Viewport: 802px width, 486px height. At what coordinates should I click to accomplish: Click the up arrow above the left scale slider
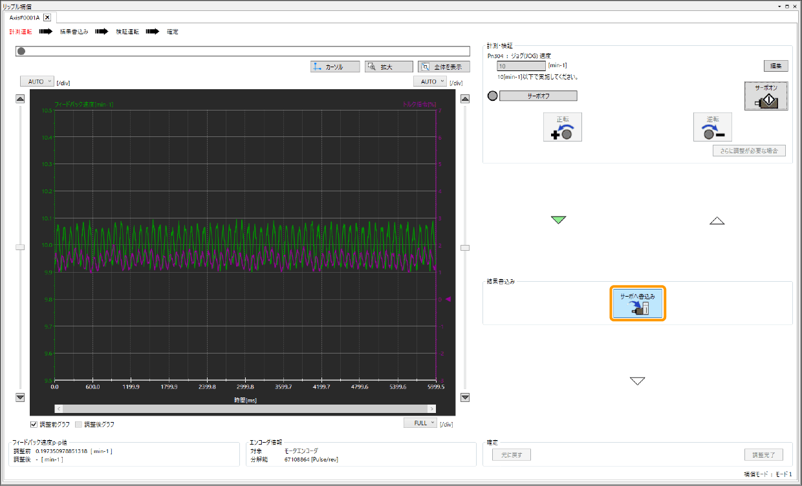pyautogui.click(x=20, y=99)
